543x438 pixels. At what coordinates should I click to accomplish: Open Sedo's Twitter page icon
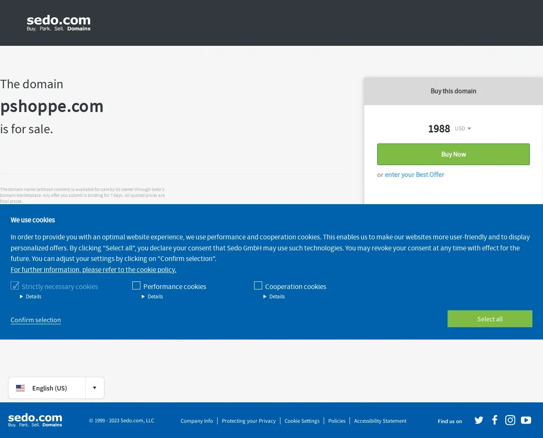pos(479,420)
